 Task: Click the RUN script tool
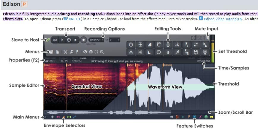159,44
